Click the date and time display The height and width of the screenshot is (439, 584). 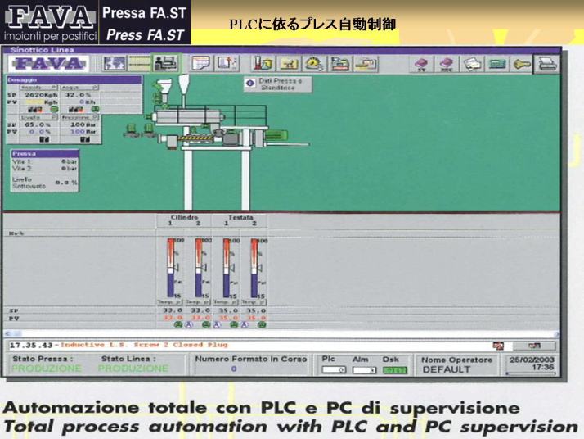[x=532, y=364]
